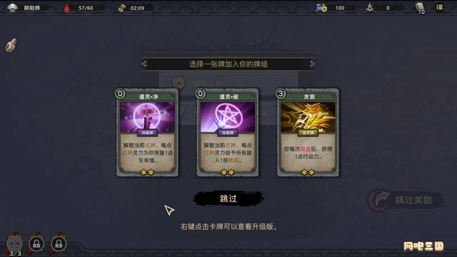Screen dimensions: 457x257
Task: Choose the 遣灵•净 card
Action: pos(147,133)
